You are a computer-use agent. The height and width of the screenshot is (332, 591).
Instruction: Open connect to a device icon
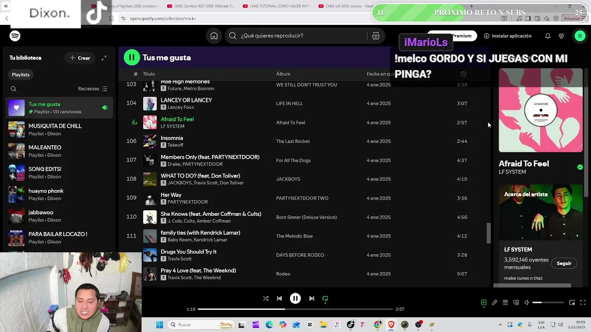(x=516, y=302)
